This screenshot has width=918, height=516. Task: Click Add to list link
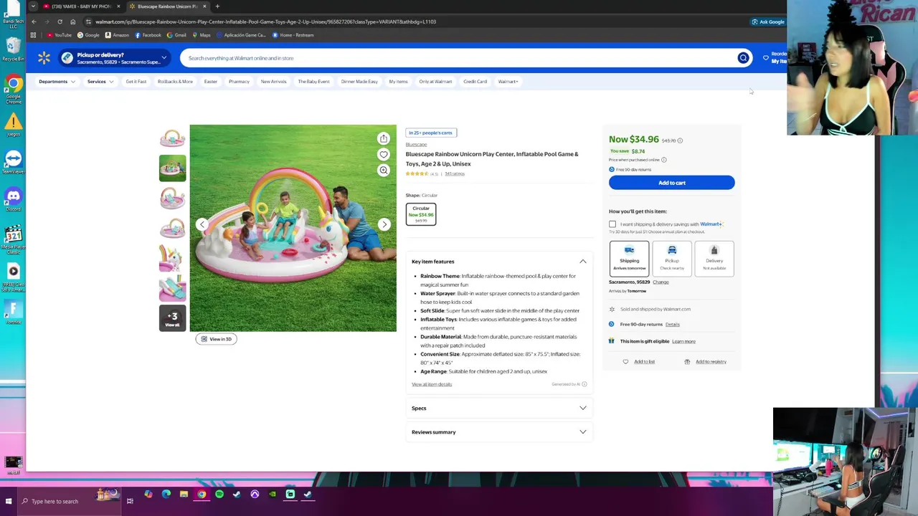click(644, 362)
